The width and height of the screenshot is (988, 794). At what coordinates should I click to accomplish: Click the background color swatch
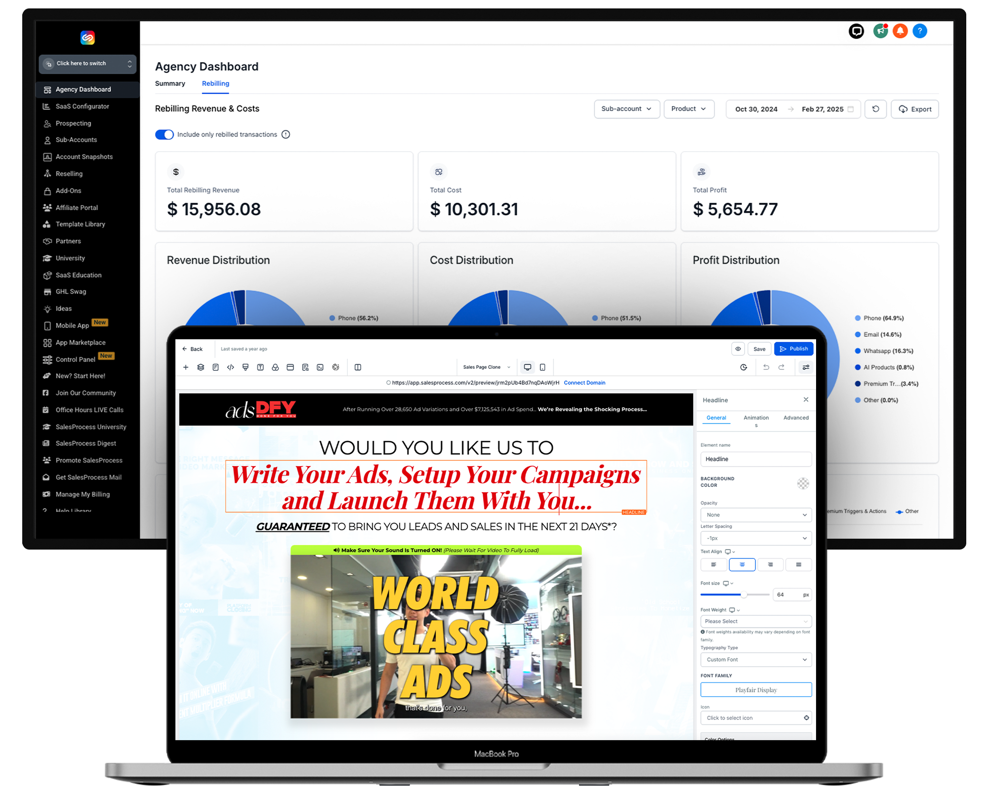coord(803,483)
